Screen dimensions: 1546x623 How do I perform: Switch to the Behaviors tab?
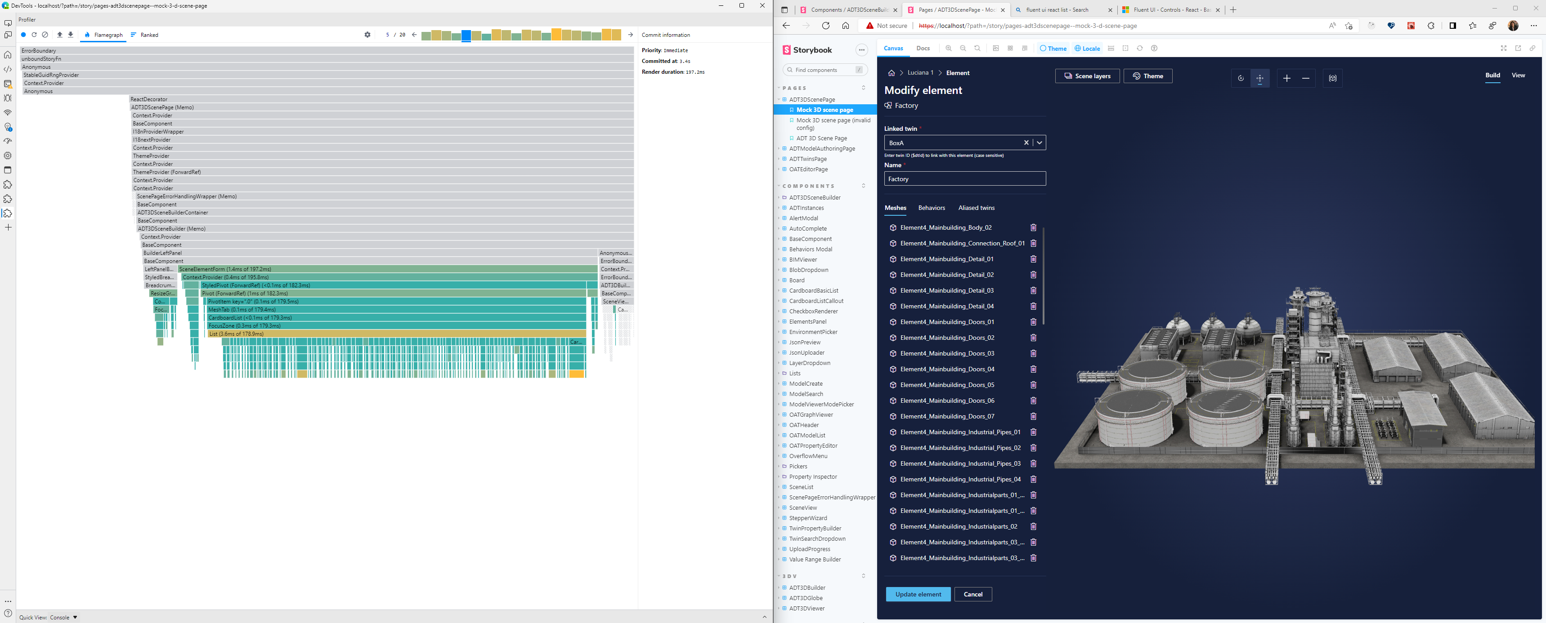pyautogui.click(x=932, y=208)
